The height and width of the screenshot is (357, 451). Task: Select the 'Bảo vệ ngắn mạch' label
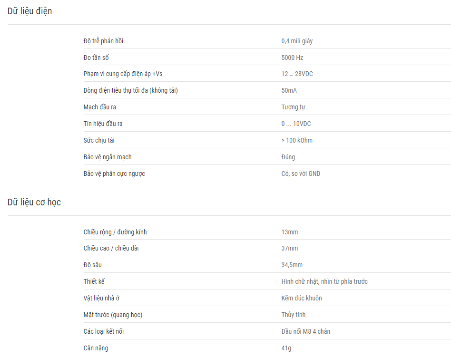click(x=108, y=157)
